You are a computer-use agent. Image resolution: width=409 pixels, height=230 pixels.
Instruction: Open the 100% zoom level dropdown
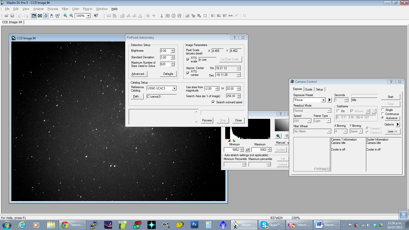click(x=88, y=16)
